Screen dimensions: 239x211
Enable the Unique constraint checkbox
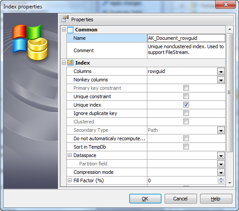tap(186, 96)
